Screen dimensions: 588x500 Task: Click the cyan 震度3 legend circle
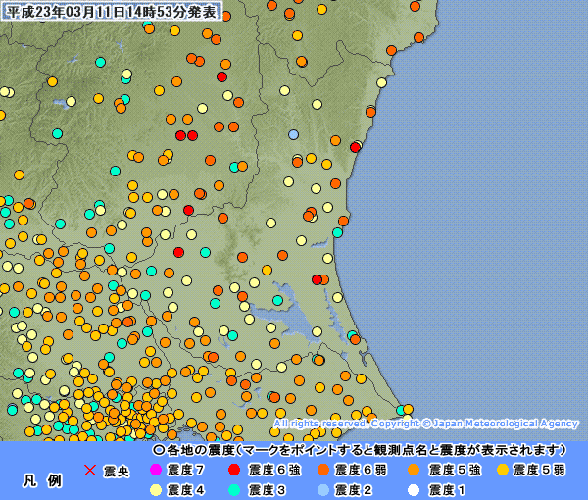click(x=234, y=489)
